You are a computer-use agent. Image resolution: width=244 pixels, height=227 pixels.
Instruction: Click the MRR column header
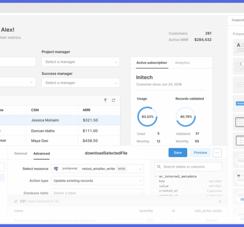point(87,110)
